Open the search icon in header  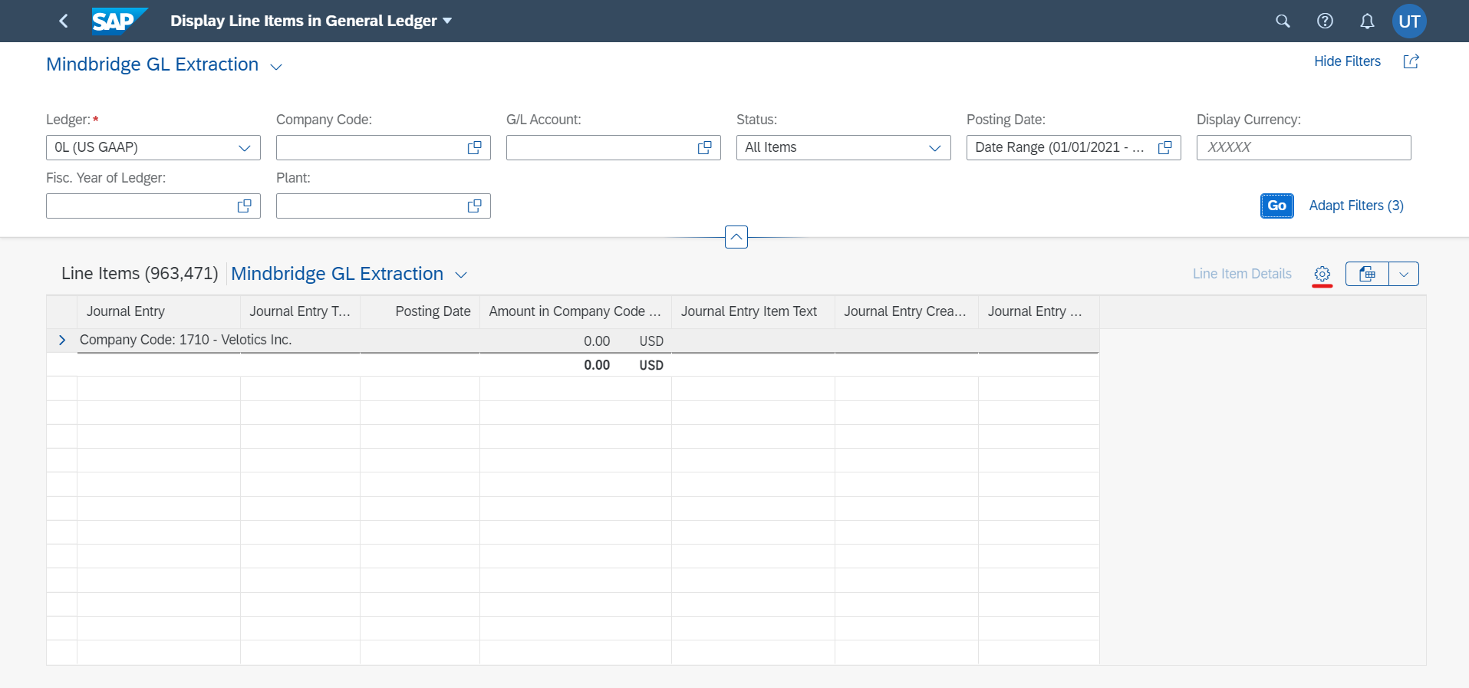point(1283,21)
